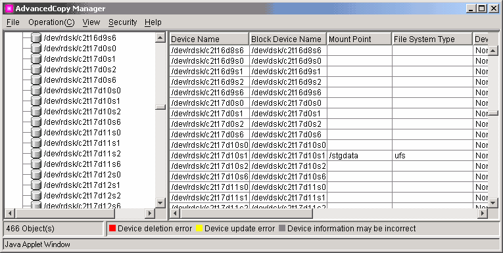
Task: Click device name cell /dev/rdsk/c2t17d11s1
Action: (210, 198)
